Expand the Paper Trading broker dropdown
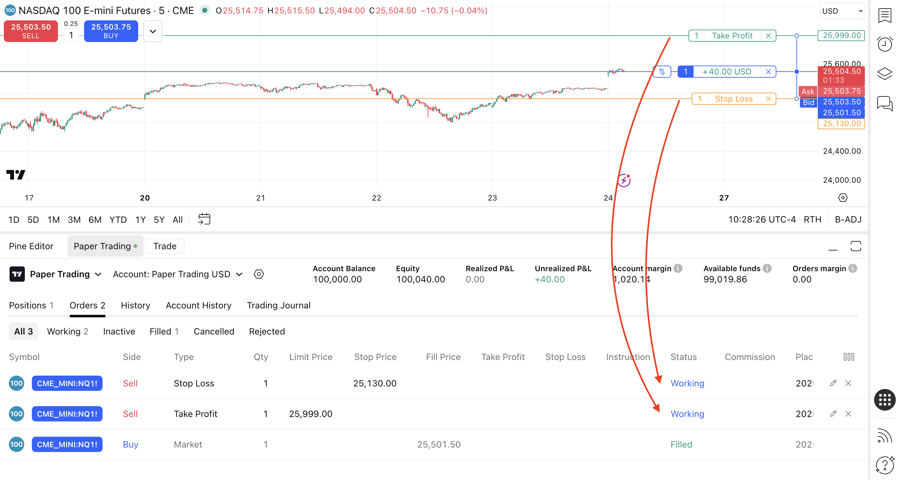 [66, 274]
